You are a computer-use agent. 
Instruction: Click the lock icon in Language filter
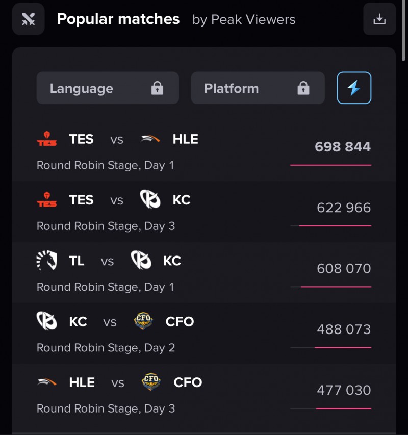coord(157,88)
